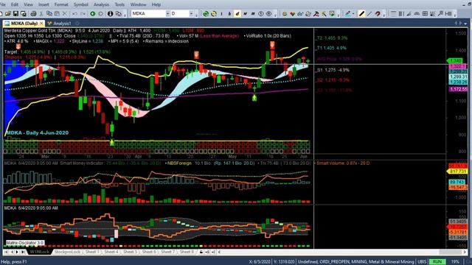This screenshot has width=472, height=265.
Task: Click the chart's bottom scrollbar left arrow
Action: pyautogui.click(x=219, y=252)
